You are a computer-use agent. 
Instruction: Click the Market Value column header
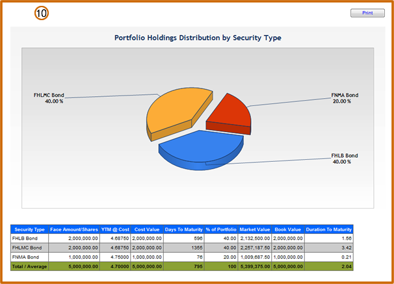pos(255,229)
